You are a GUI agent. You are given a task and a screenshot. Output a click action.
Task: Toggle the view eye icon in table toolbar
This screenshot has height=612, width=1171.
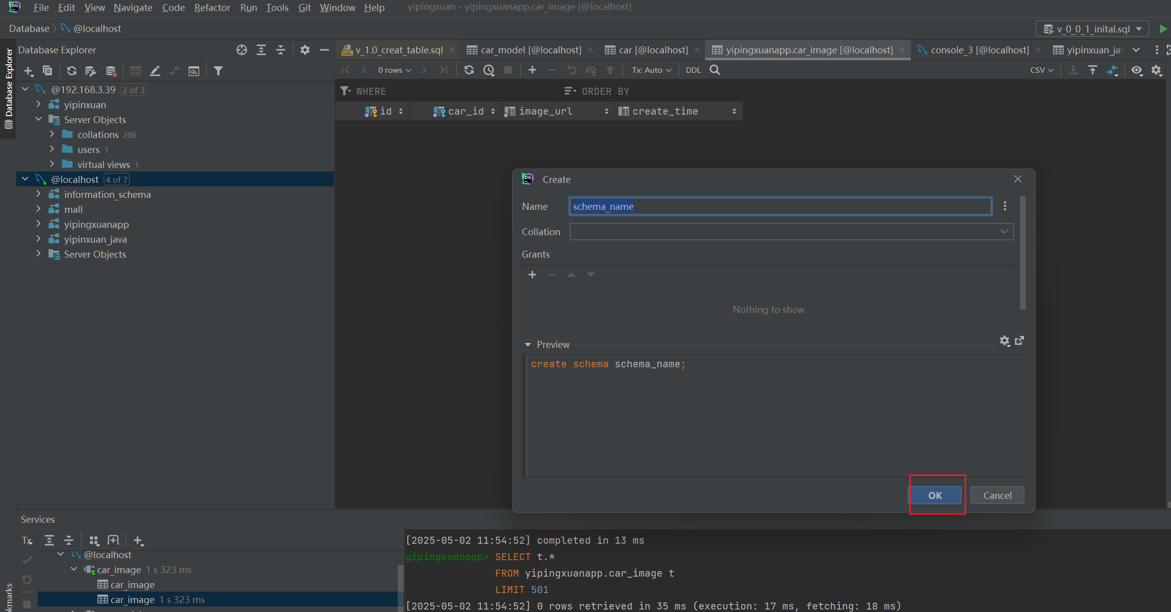(1137, 70)
